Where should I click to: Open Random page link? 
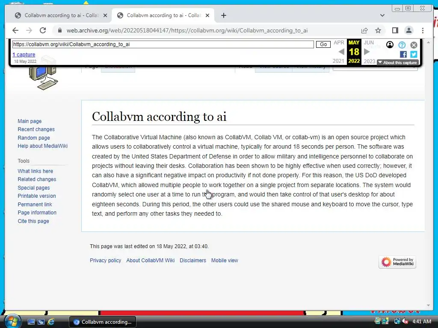34,138
